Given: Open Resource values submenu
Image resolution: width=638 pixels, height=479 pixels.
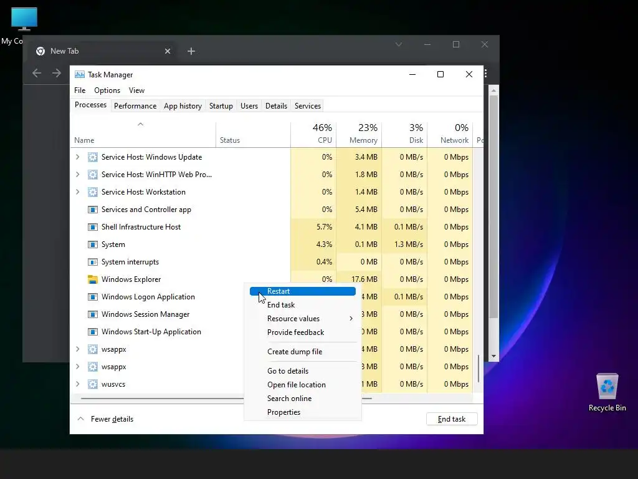Looking at the screenshot, I should tap(303, 319).
